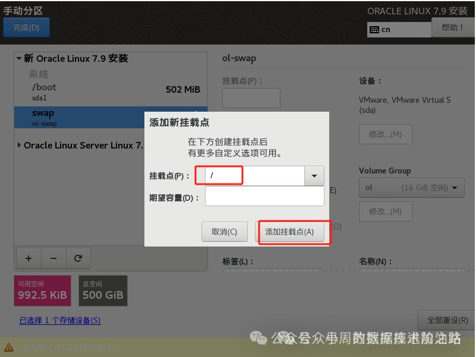Click the ol-swap heading text
476x357 pixels.
point(239,58)
